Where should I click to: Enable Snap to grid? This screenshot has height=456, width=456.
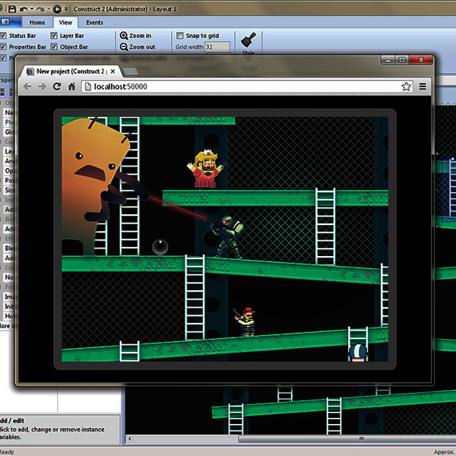179,36
